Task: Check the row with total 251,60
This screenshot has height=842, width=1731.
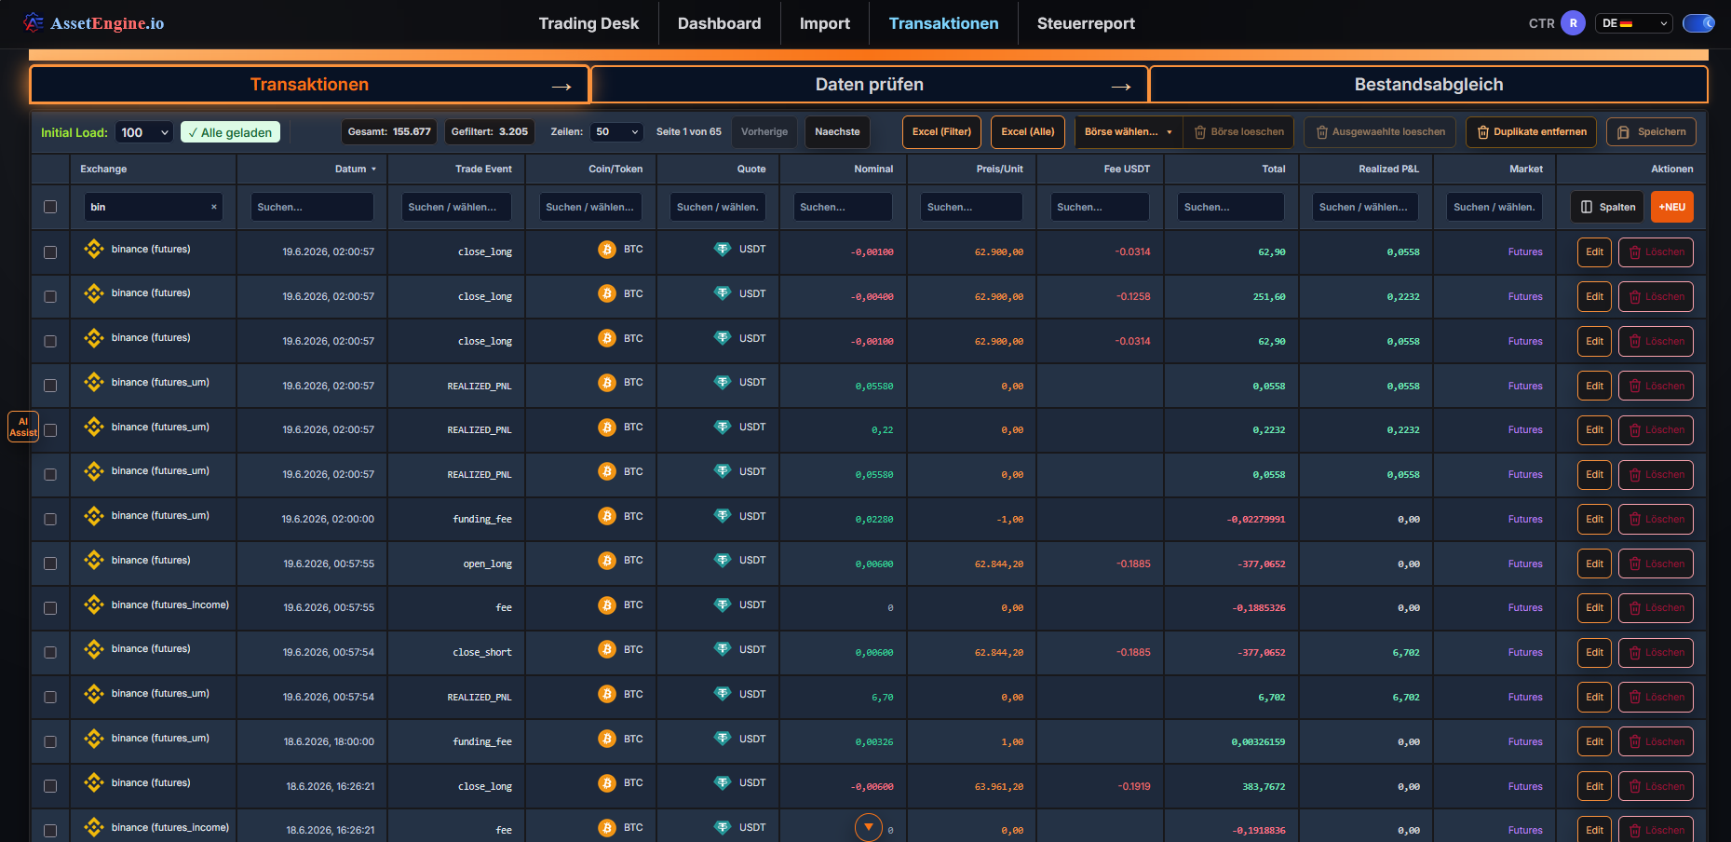Action: 50,296
